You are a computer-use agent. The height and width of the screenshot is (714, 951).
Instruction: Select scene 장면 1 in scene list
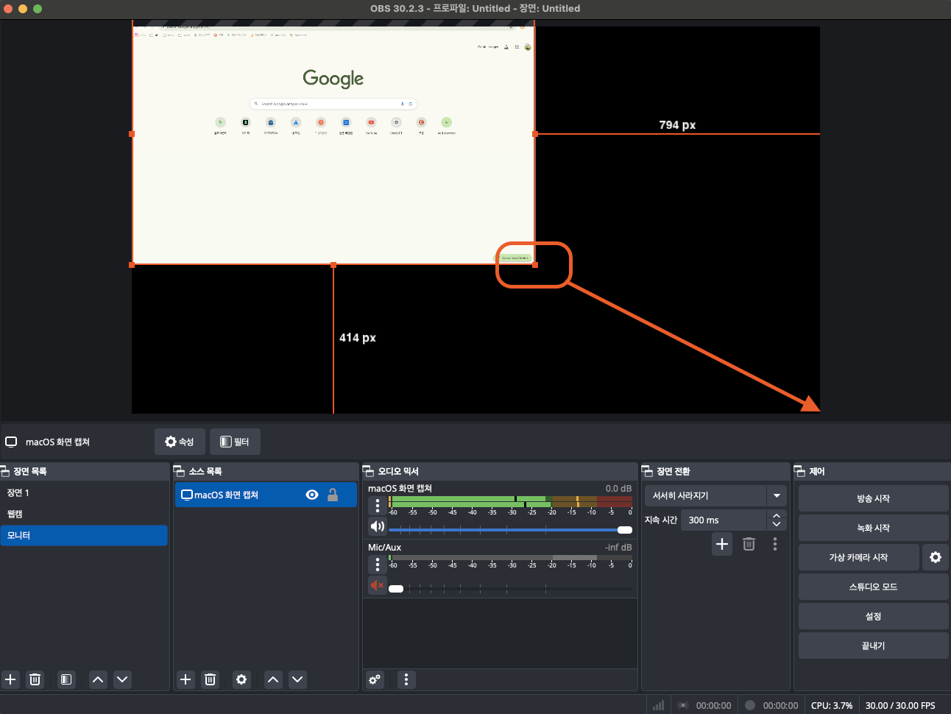tap(84, 492)
